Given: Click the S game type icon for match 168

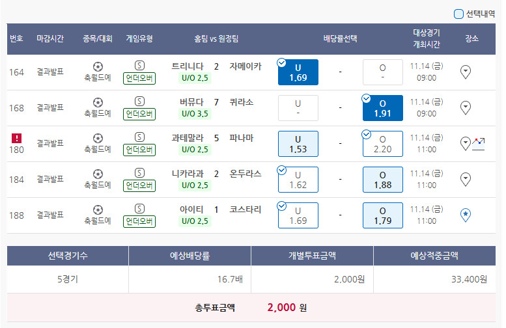Looking at the screenshot, I should click(139, 102).
